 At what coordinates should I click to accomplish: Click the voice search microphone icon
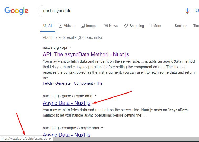pos(187,11)
